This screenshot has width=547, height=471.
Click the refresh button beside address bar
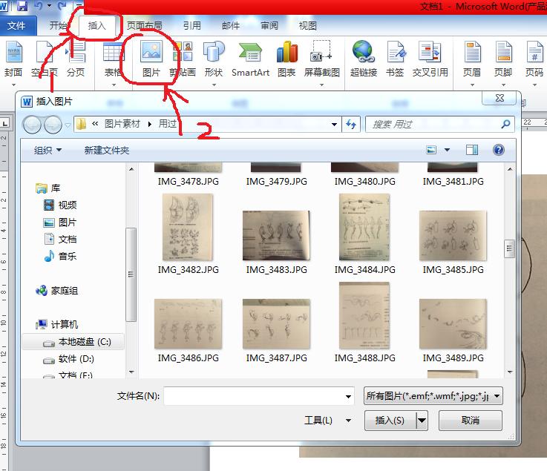351,124
